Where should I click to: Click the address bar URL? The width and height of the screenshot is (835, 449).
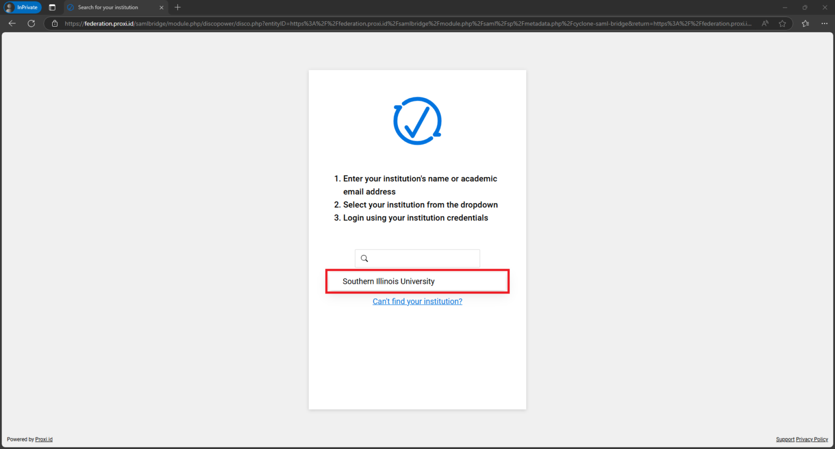[381, 23]
